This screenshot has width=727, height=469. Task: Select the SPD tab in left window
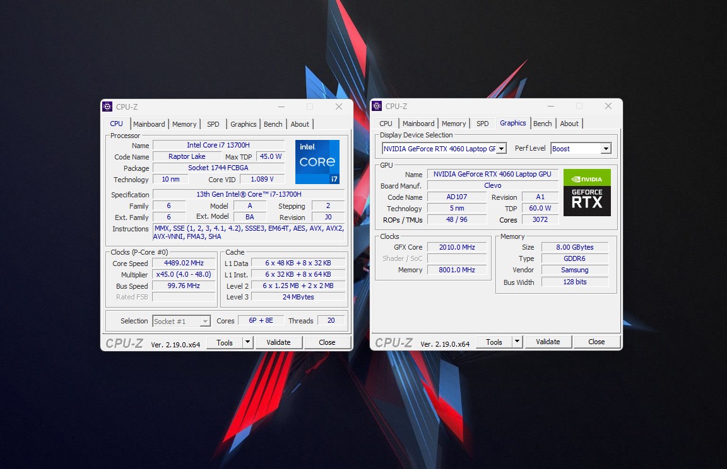(x=213, y=124)
